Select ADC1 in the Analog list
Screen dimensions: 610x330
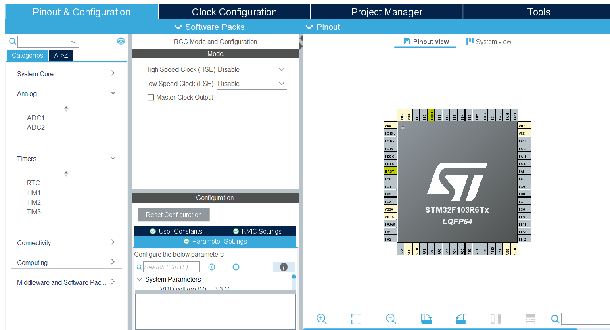pos(36,118)
